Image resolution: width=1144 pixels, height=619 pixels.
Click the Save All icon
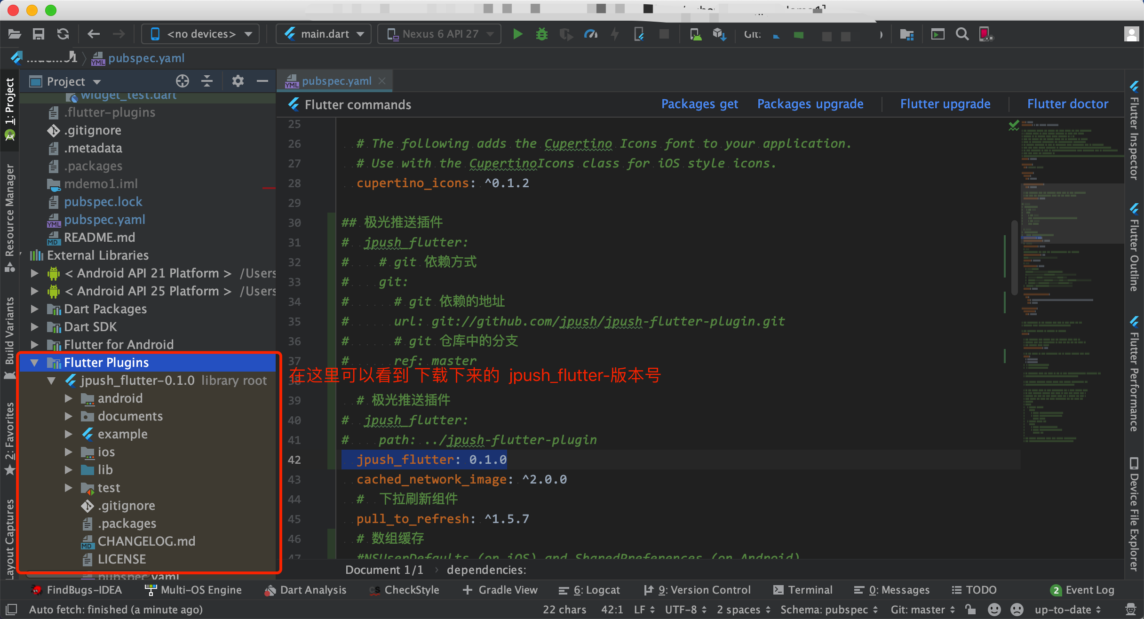coord(39,34)
